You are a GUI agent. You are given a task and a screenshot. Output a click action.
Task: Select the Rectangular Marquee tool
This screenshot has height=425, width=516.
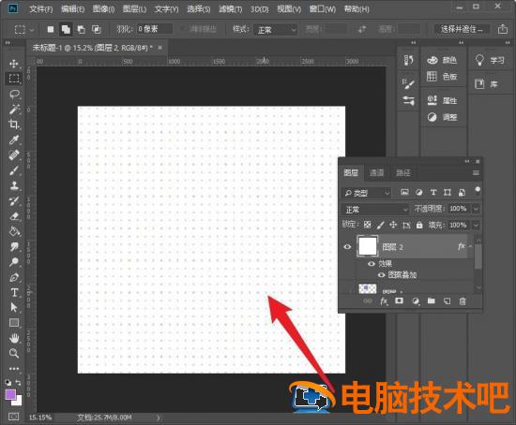point(14,79)
